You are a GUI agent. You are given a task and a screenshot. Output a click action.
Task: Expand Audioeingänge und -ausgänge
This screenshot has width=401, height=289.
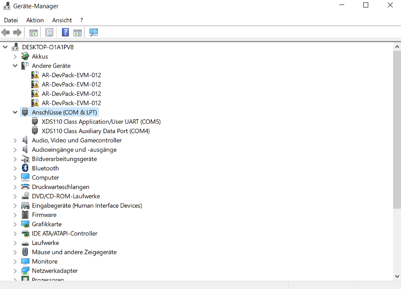(15, 149)
